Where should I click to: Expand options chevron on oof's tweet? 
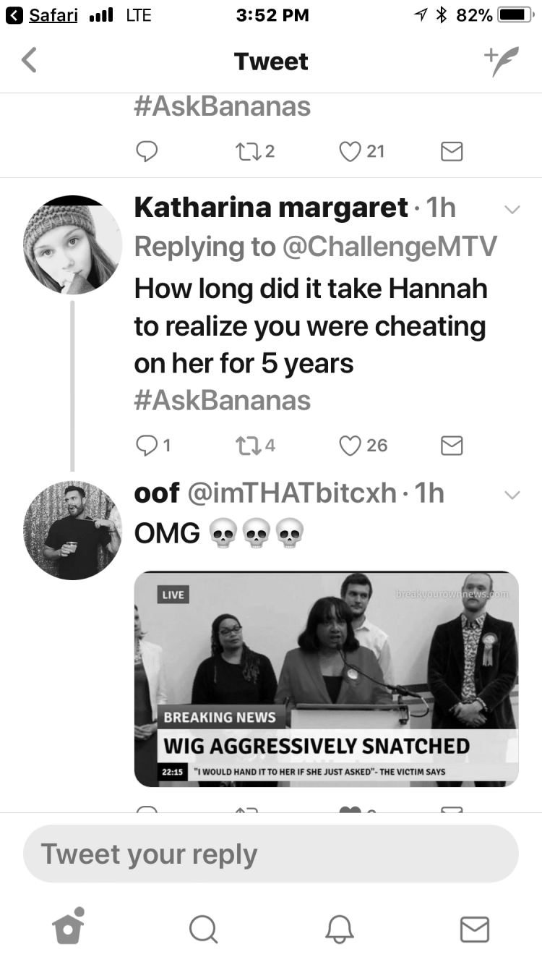[x=512, y=496]
